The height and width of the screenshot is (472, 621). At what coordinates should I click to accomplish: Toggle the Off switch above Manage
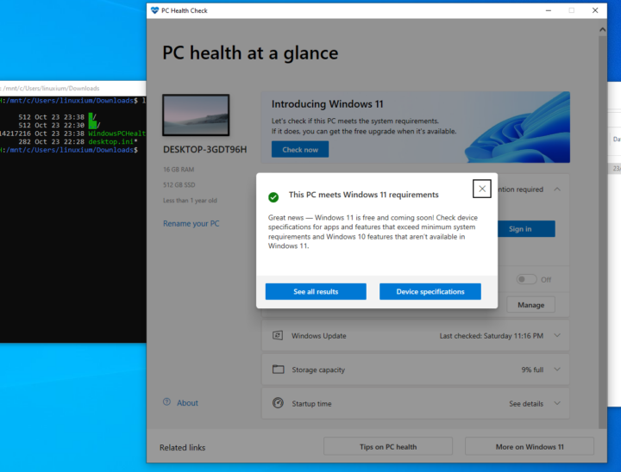[x=526, y=279]
